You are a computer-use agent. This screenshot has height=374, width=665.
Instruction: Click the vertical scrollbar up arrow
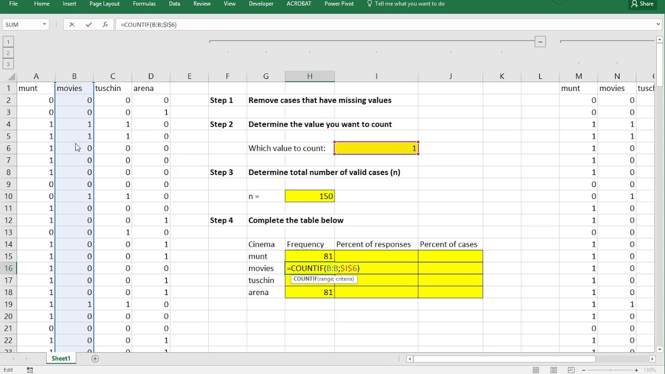660,40
